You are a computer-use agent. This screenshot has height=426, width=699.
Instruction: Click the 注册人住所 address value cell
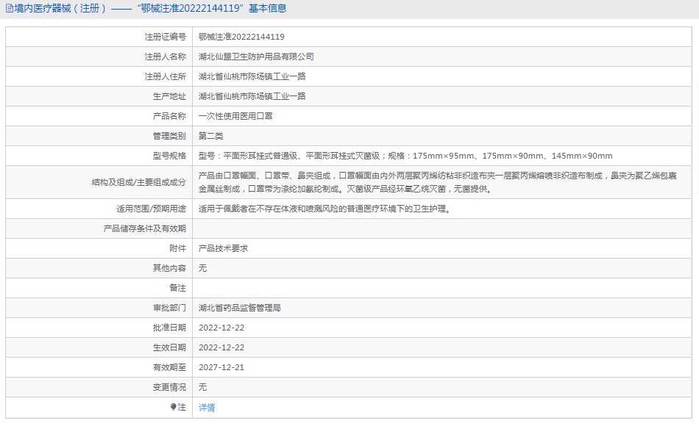click(441, 76)
